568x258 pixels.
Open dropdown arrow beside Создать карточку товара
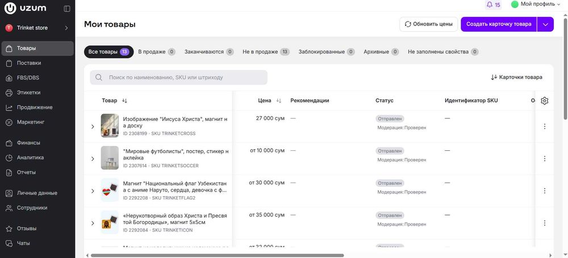pos(545,24)
